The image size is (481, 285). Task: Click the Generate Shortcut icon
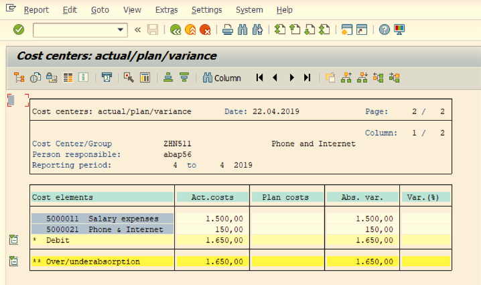[x=362, y=30]
